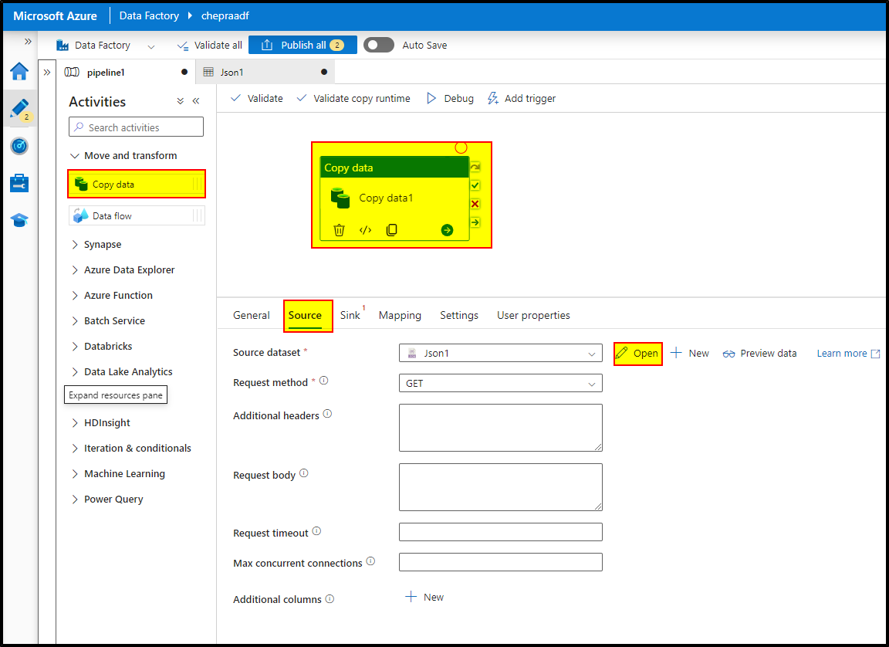Viewport: 889px width, 647px height.
Task: Click the Request body text area
Action: (x=501, y=487)
